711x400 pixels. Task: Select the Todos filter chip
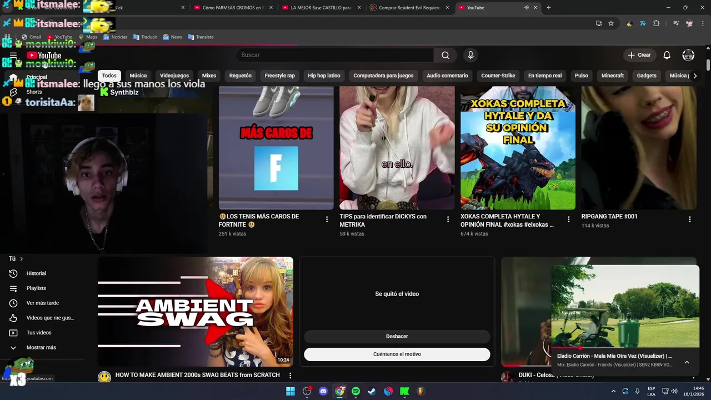coord(109,76)
